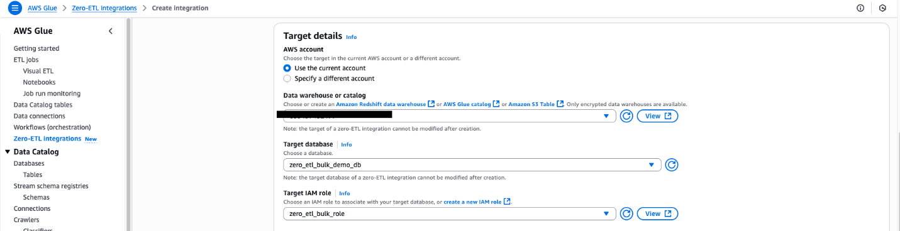Click Info link next to Target IAM role
The height and width of the screenshot is (231, 900).
coord(344,193)
